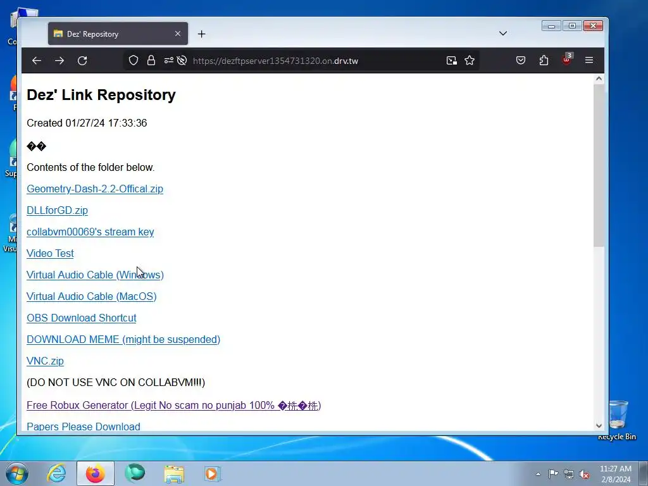This screenshot has height=486, width=648.
Task: Go back with the Firefox back arrow
Action: click(37, 61)
